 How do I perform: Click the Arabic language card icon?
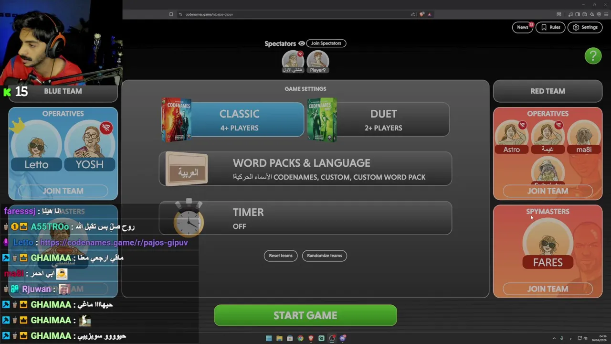187,169
